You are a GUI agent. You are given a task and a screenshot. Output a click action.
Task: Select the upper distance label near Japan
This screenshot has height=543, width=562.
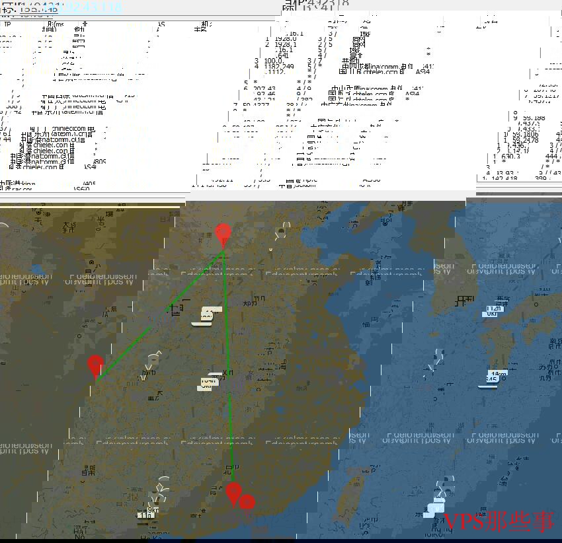(494, 309)
